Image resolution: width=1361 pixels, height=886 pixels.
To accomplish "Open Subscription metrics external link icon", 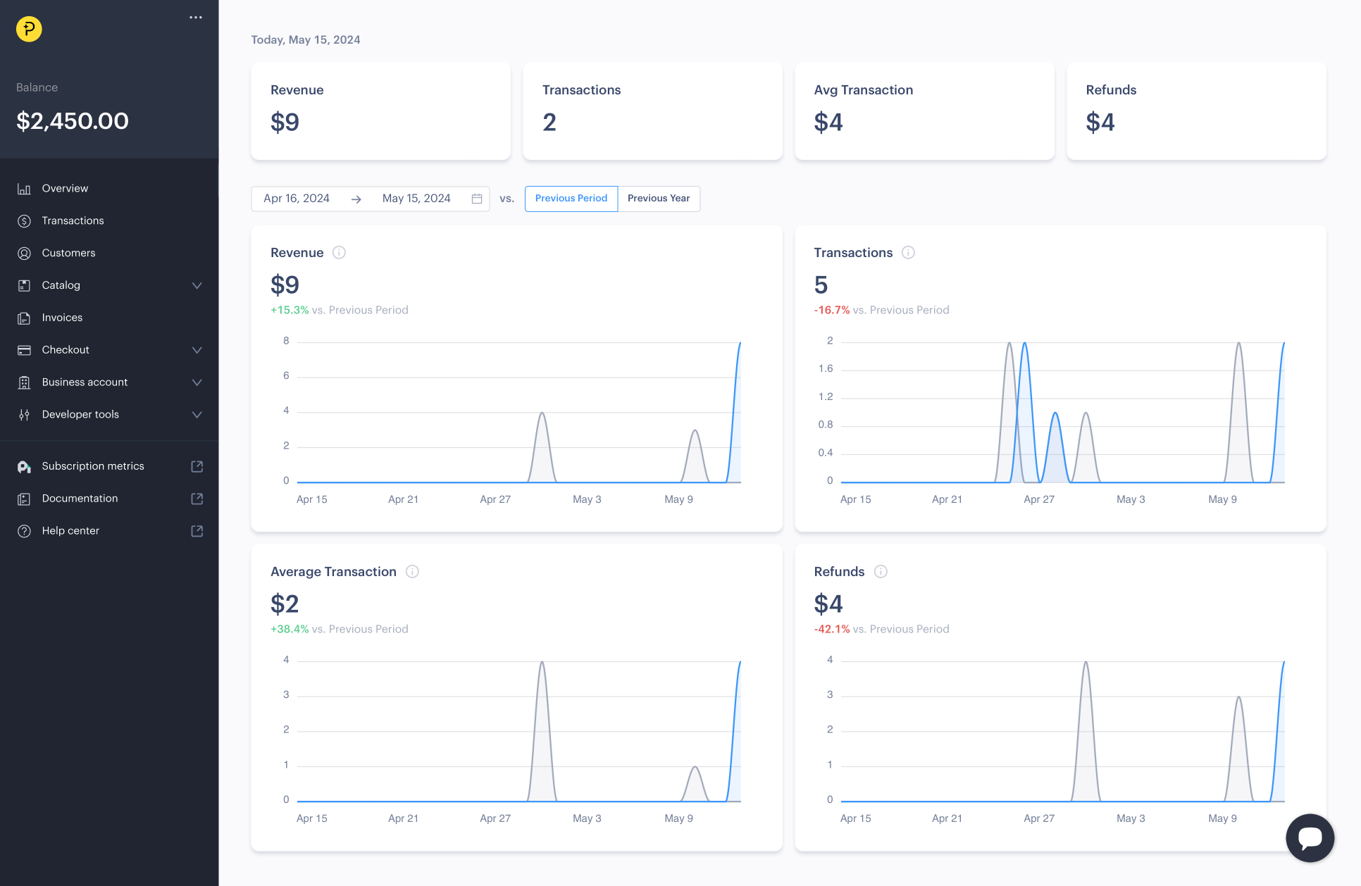I will click(x=197, y=466).
